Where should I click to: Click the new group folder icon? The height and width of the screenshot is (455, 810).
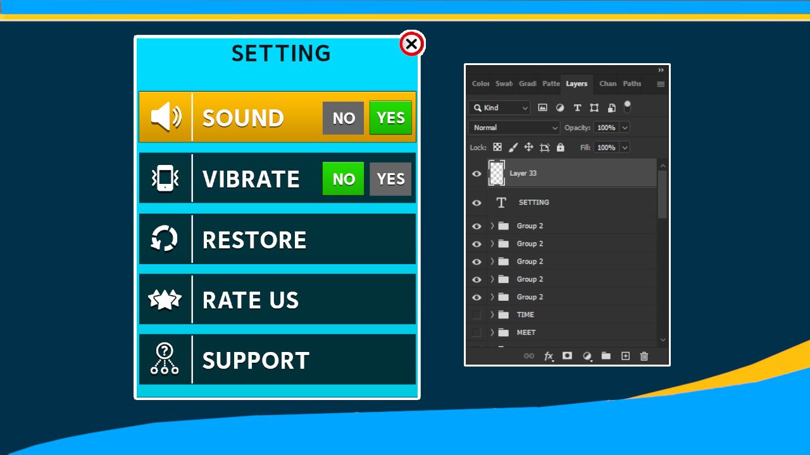point(606,356)
